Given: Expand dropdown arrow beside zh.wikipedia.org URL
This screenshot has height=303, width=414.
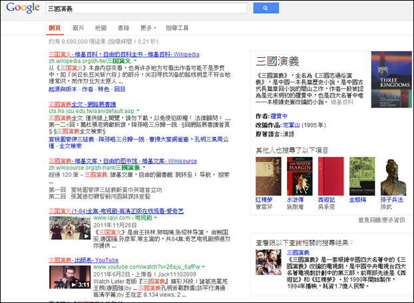Looking at the screenshot, I should (x=135, y=61).
